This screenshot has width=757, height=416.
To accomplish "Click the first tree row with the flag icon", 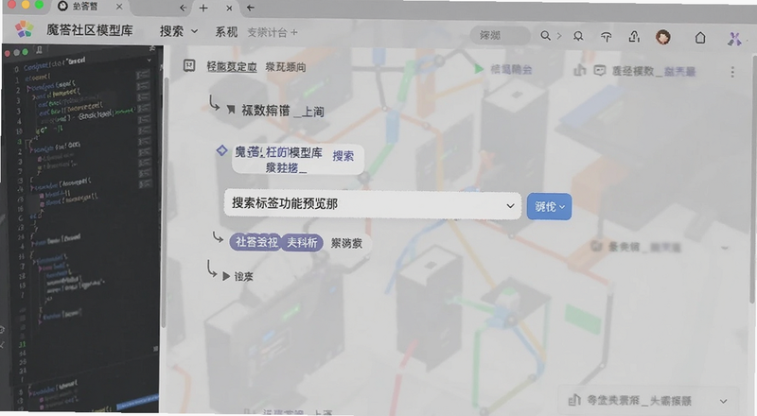I will click(x=275, y=111).
